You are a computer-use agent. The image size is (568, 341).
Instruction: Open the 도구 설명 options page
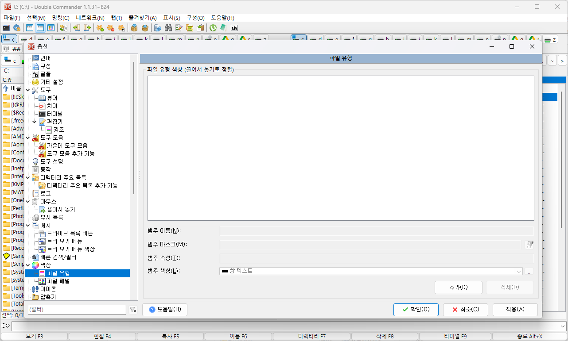(51, 161)
